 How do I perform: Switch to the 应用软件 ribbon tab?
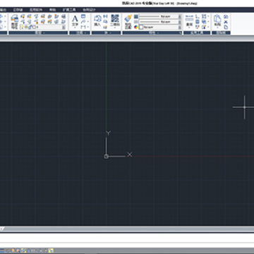36,10
